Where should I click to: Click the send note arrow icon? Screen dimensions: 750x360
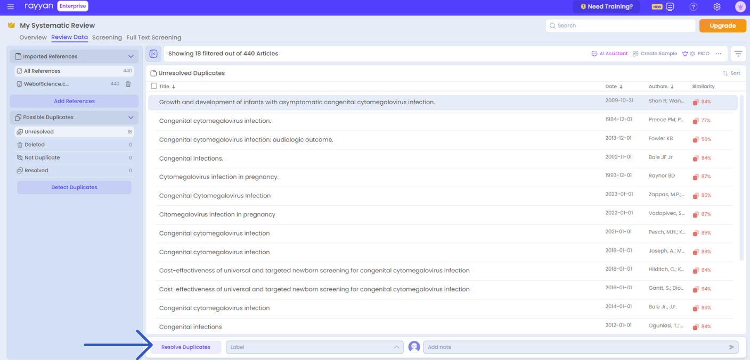(731, 347)
